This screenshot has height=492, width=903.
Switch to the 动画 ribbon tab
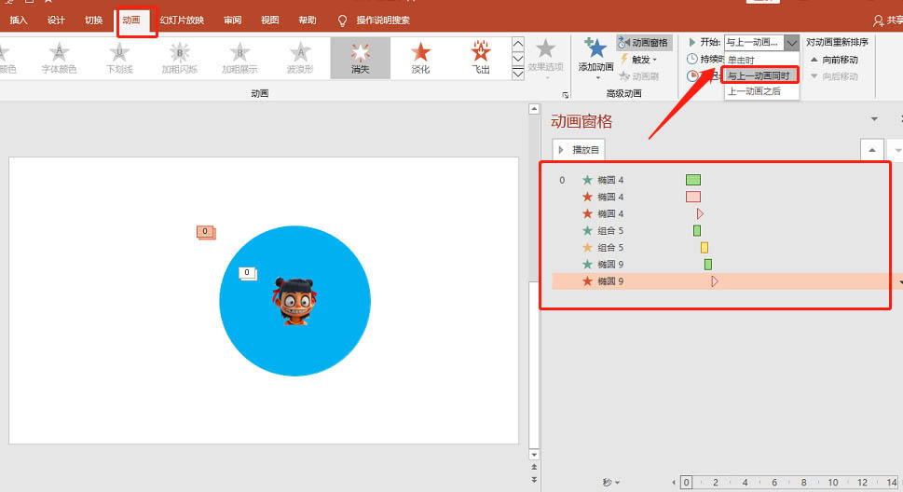(x=131, y=20)
